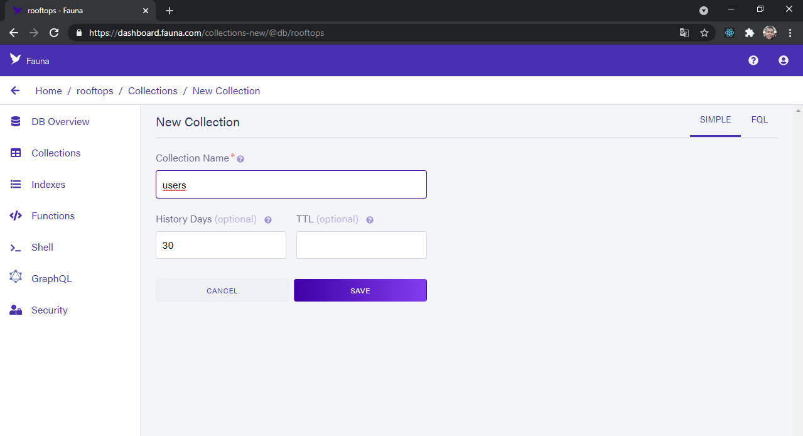This screenshot has height=436, width=803.
Task: Open Functions in sidebar
Action: pos(53,216)
